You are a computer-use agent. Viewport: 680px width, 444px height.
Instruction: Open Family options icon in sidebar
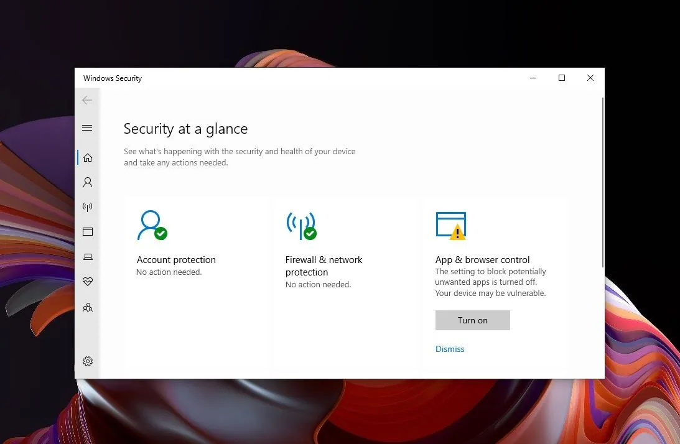tap(88, 307)
